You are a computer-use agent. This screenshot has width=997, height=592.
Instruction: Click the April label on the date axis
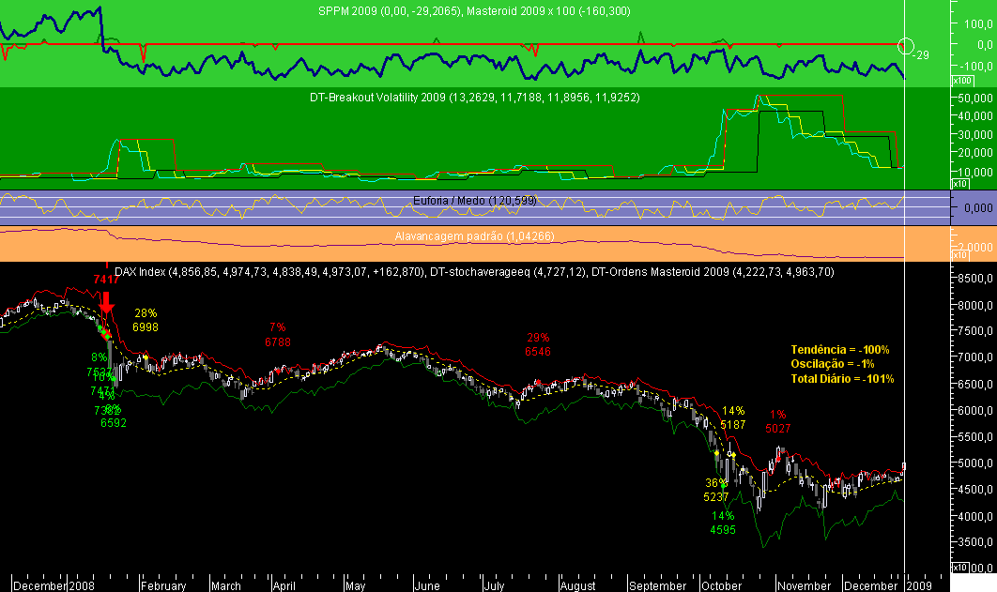[x=284, y=585]
